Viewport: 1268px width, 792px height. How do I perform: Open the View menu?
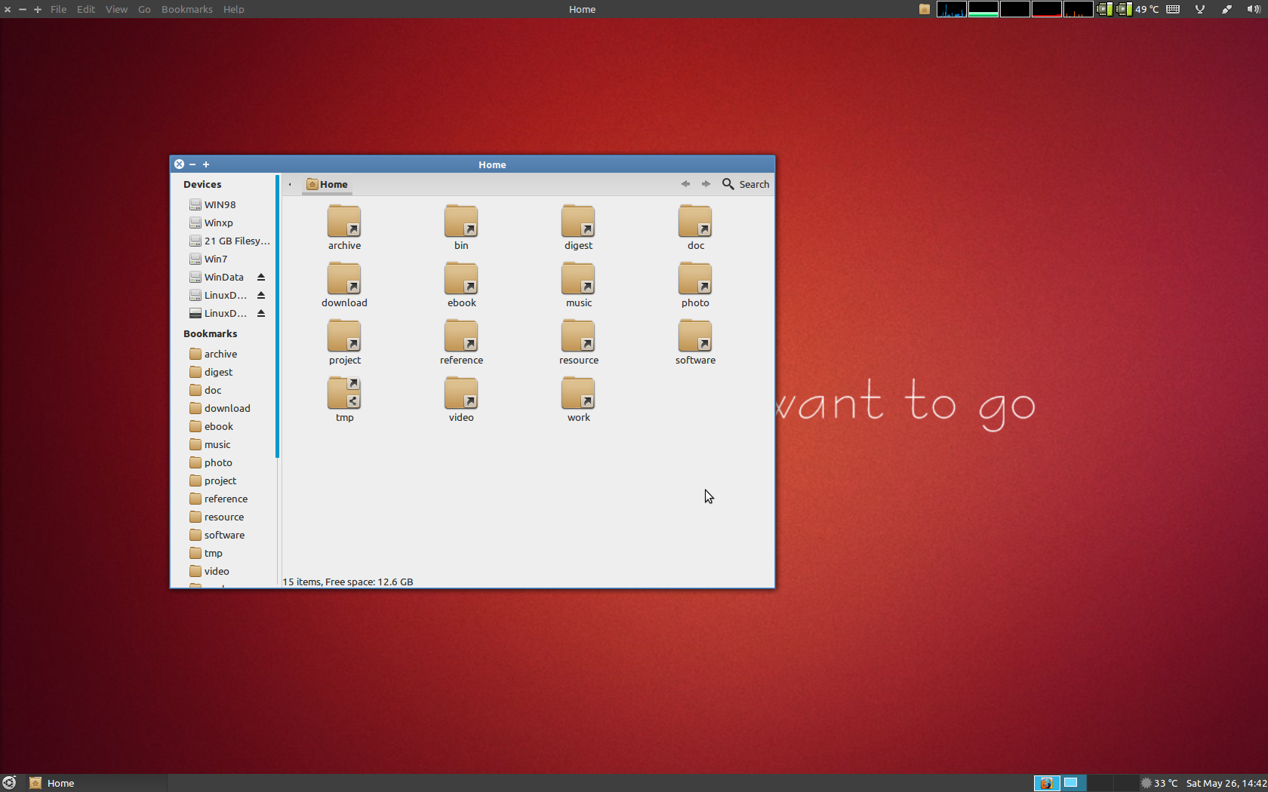tap(116, 9)
